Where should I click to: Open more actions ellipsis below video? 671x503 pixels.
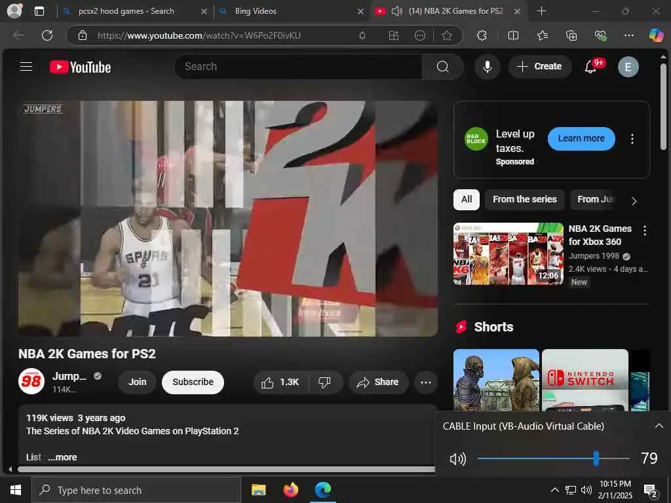426,382
